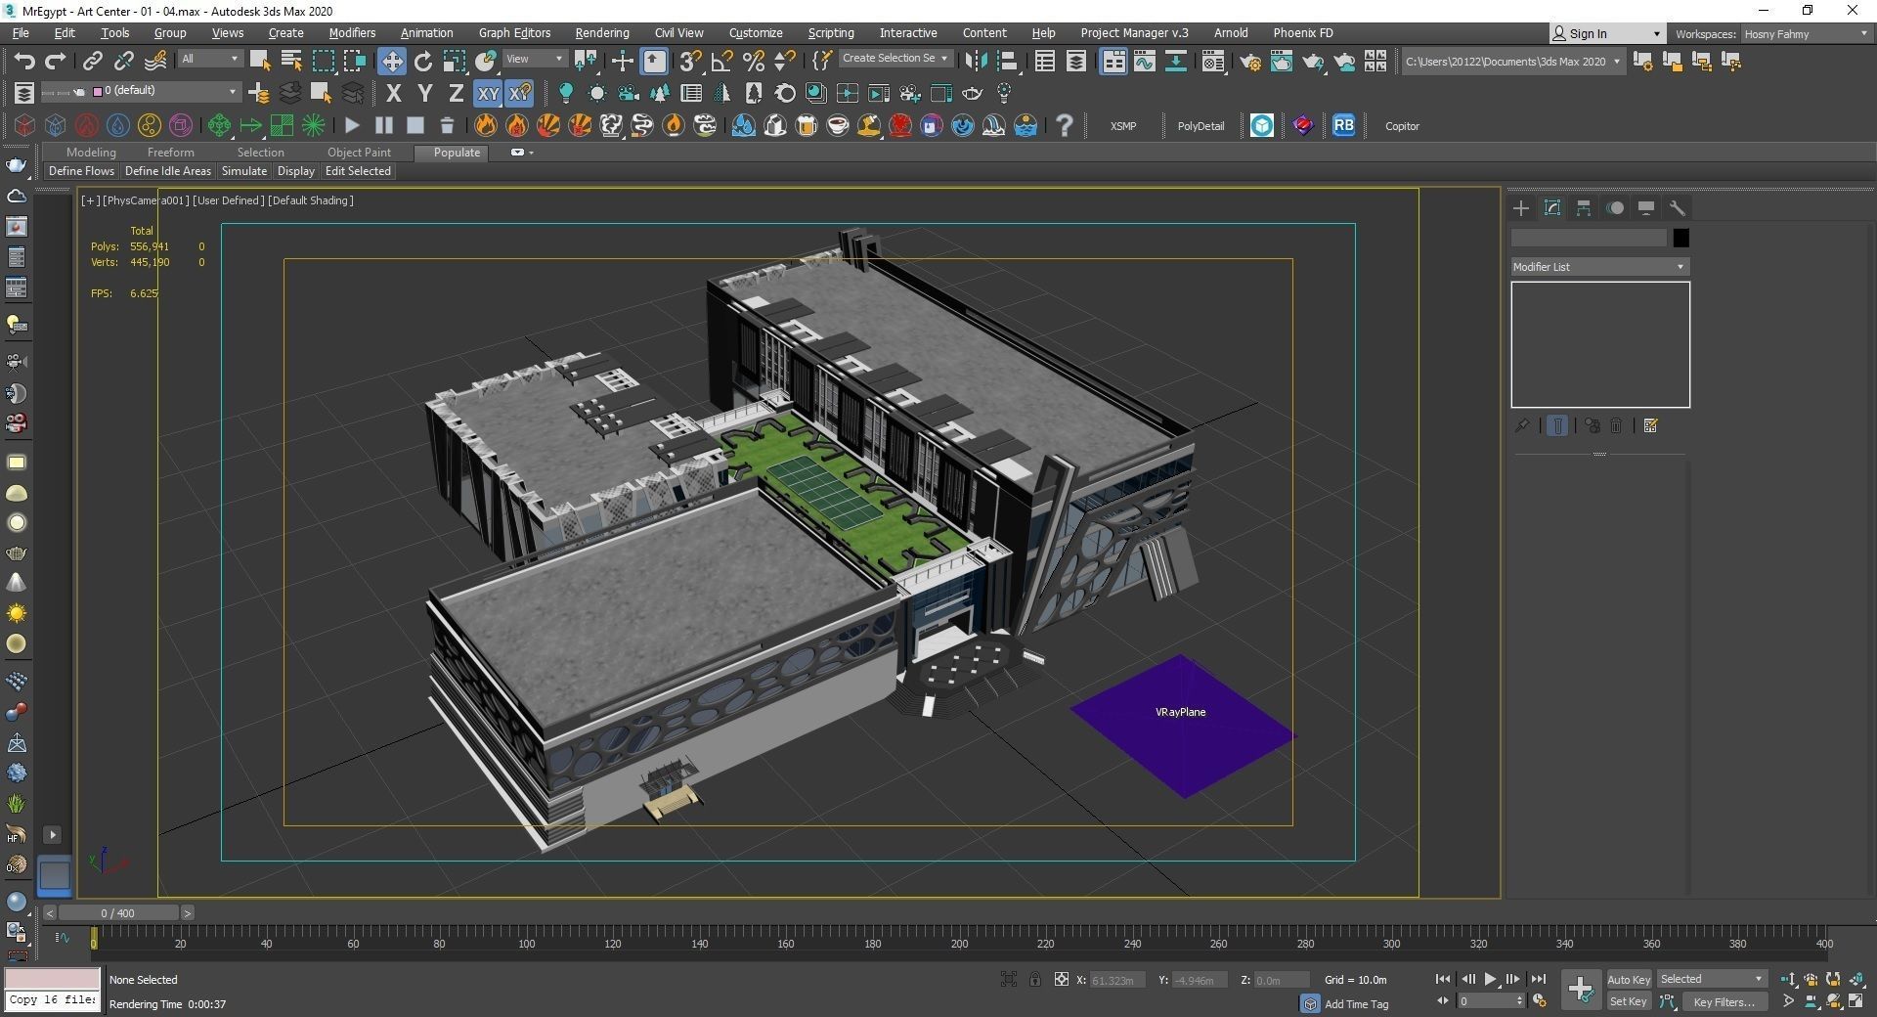This screenshot has width=1877, height=1017.
Task: Open the Hierarchy command panel tab
Action: tap(1584, 208)
